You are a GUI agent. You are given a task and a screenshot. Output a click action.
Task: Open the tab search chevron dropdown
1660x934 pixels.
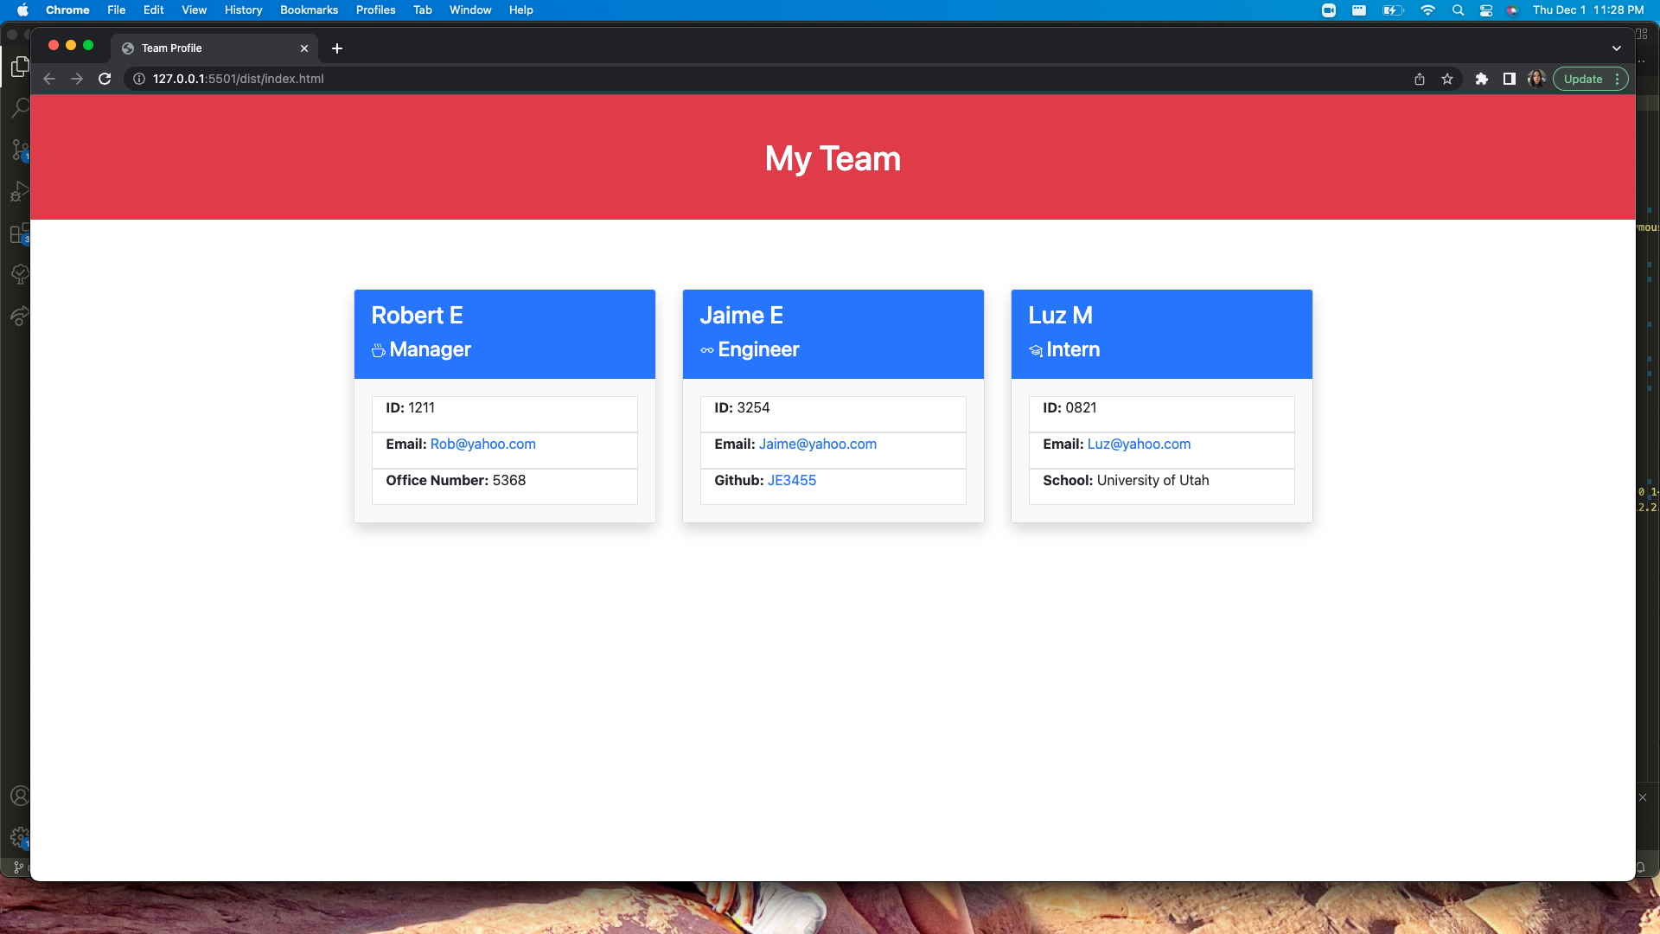(1616, 48)
